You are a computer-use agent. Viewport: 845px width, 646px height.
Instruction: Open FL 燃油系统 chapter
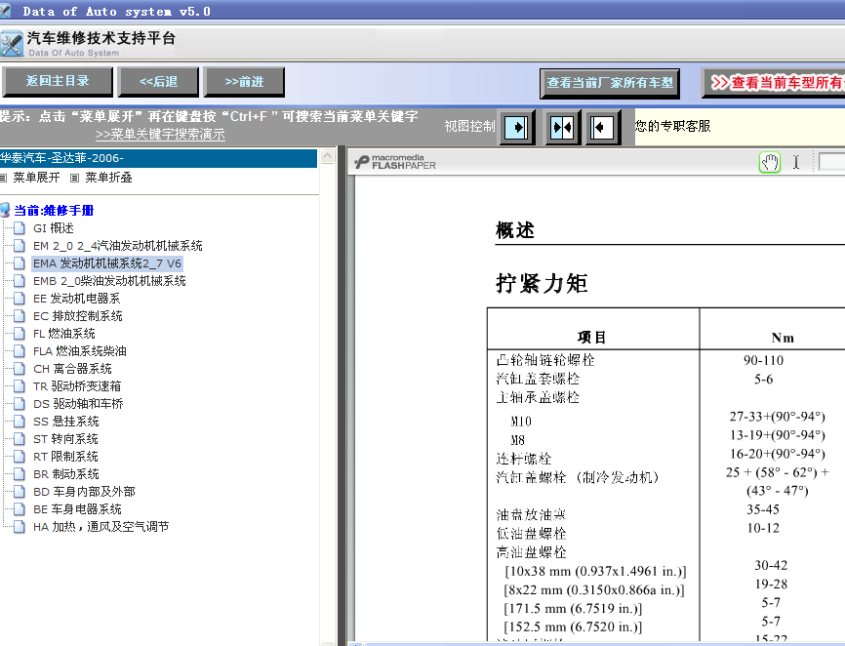[x=64, y=334]
